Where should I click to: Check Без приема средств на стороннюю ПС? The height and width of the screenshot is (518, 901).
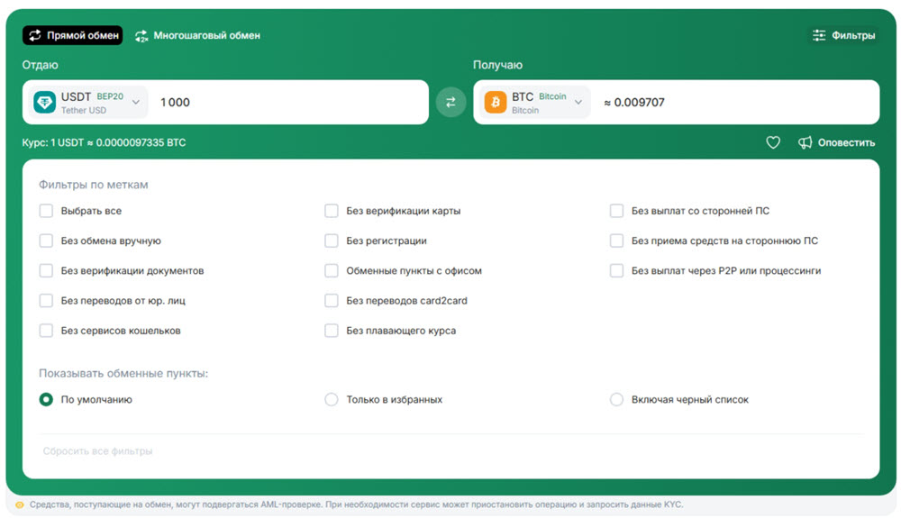616,241
